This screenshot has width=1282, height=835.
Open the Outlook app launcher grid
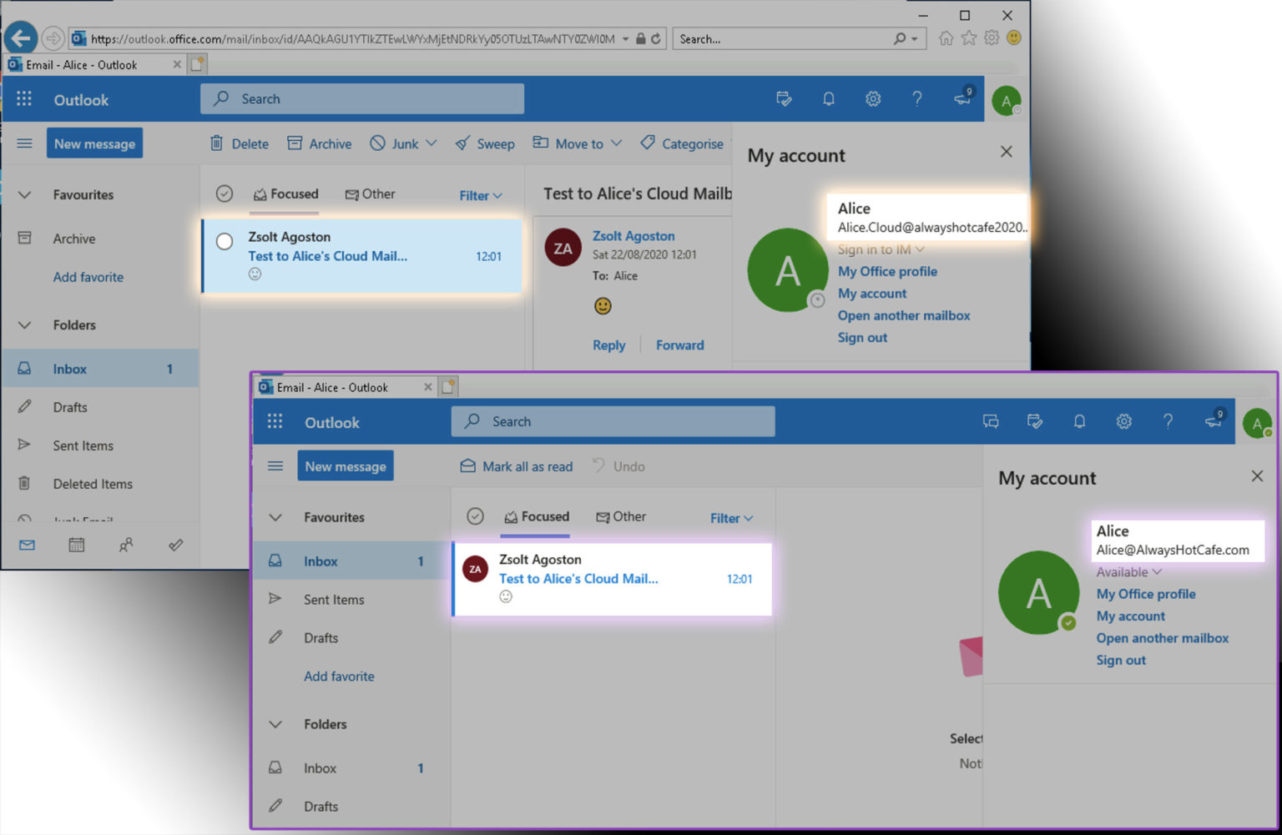[x=24, y=98]
